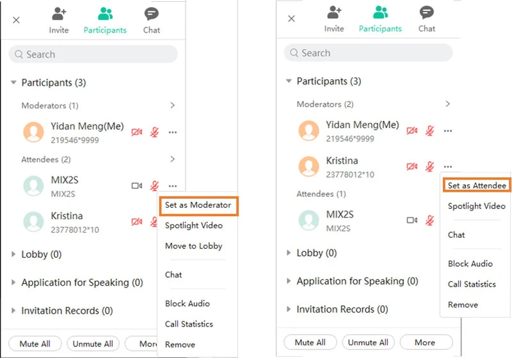Screen dimensions: 512x358
Task: Toggle Kristina's camera in the right panel
Action: [x=412, y=166]
